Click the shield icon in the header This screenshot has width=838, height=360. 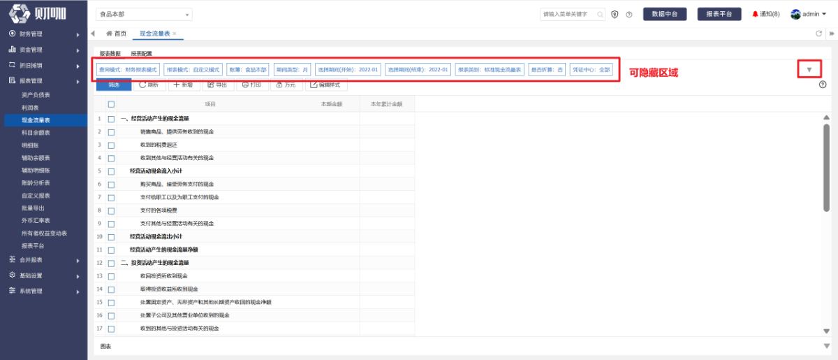(615, 14)
